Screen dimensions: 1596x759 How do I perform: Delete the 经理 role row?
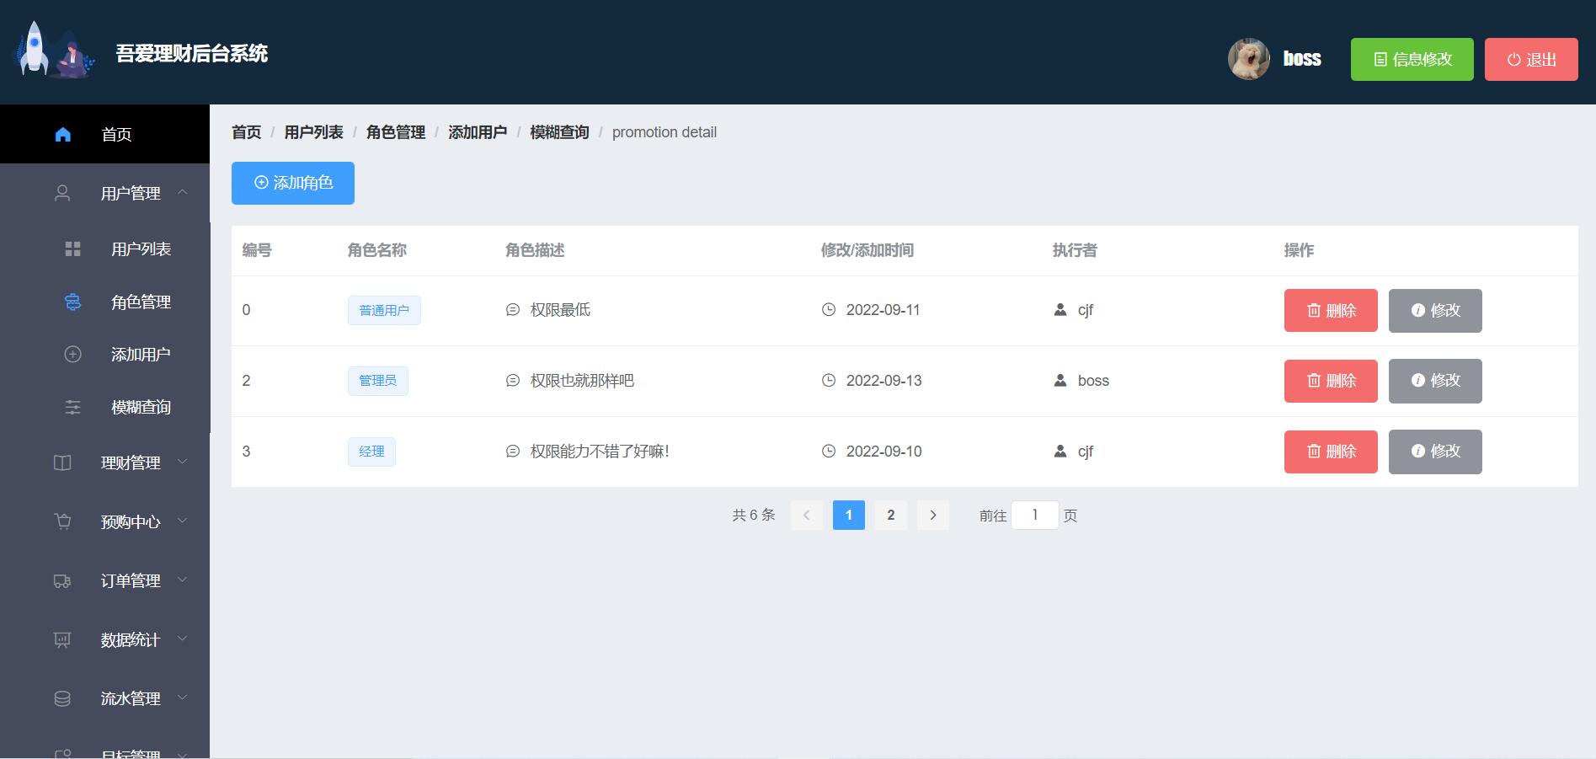[x=1331, y=452]
